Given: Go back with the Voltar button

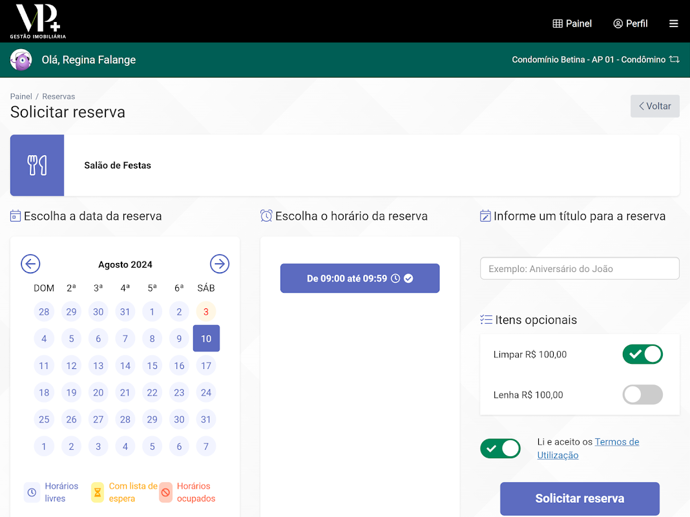Looking at the screenshot, I should pyautogui.click(x=655, y=106).
